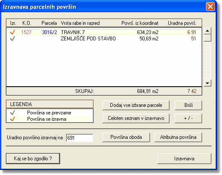
Task: Open the Kaj se bo zgodilo ? help
Action: (33, 159)
